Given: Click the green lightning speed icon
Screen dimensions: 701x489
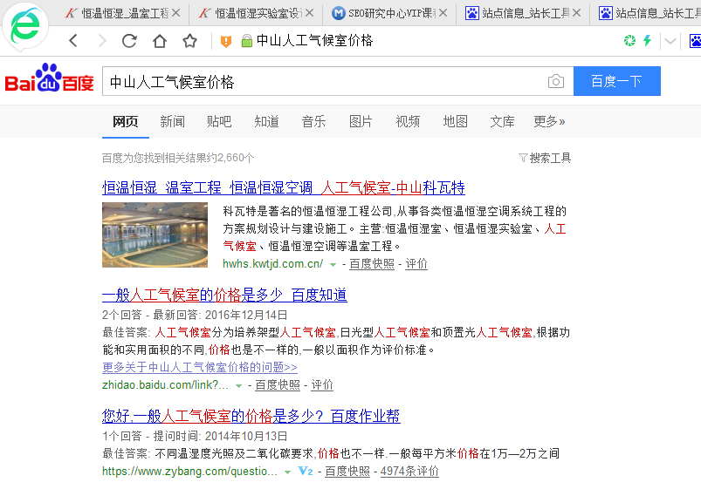Looking at the screenshot, I should pos(647,41).
